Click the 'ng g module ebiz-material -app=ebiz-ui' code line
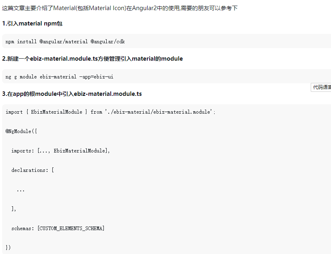 (59, 77)
